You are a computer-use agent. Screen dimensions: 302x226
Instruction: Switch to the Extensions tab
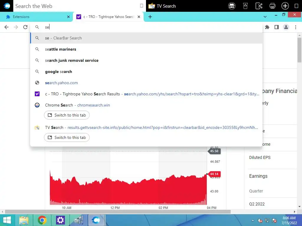pyautogui.click(x=37, y=17)
